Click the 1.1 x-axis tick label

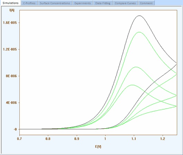[x=134, y=139]
